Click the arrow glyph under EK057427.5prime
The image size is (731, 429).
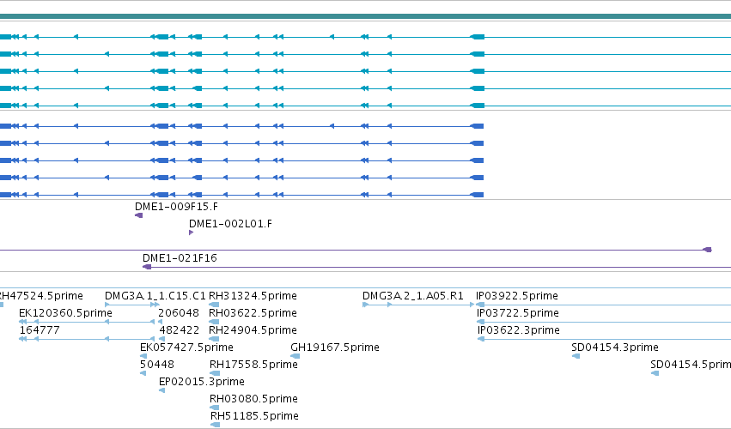[143, 356]
